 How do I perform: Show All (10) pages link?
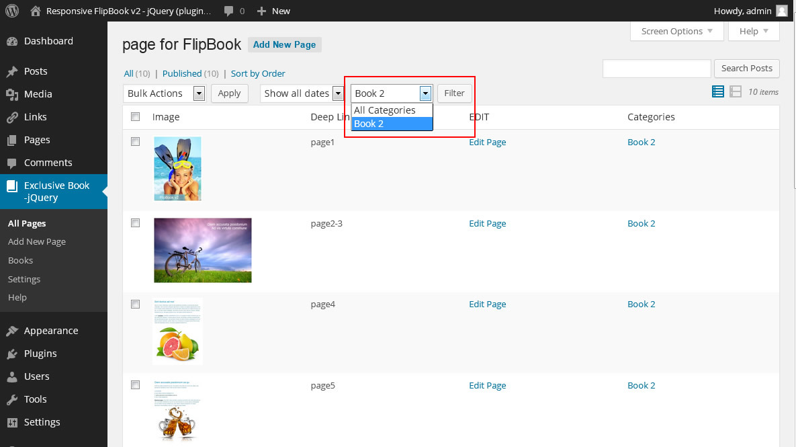137,74
